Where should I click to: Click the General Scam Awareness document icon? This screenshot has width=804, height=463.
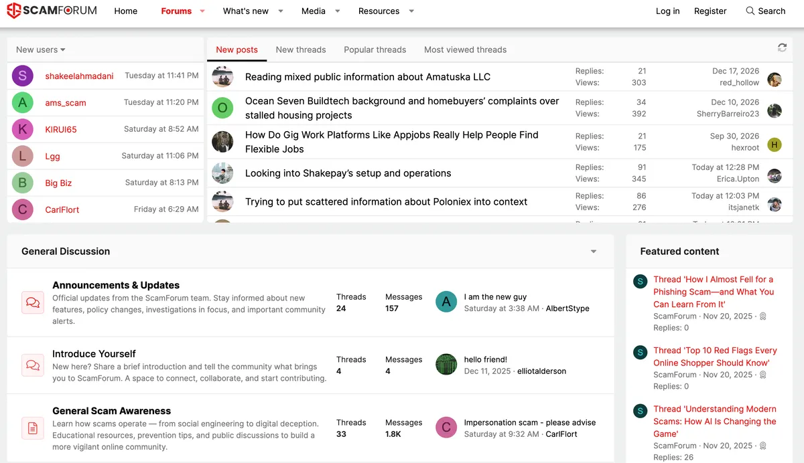33,428
